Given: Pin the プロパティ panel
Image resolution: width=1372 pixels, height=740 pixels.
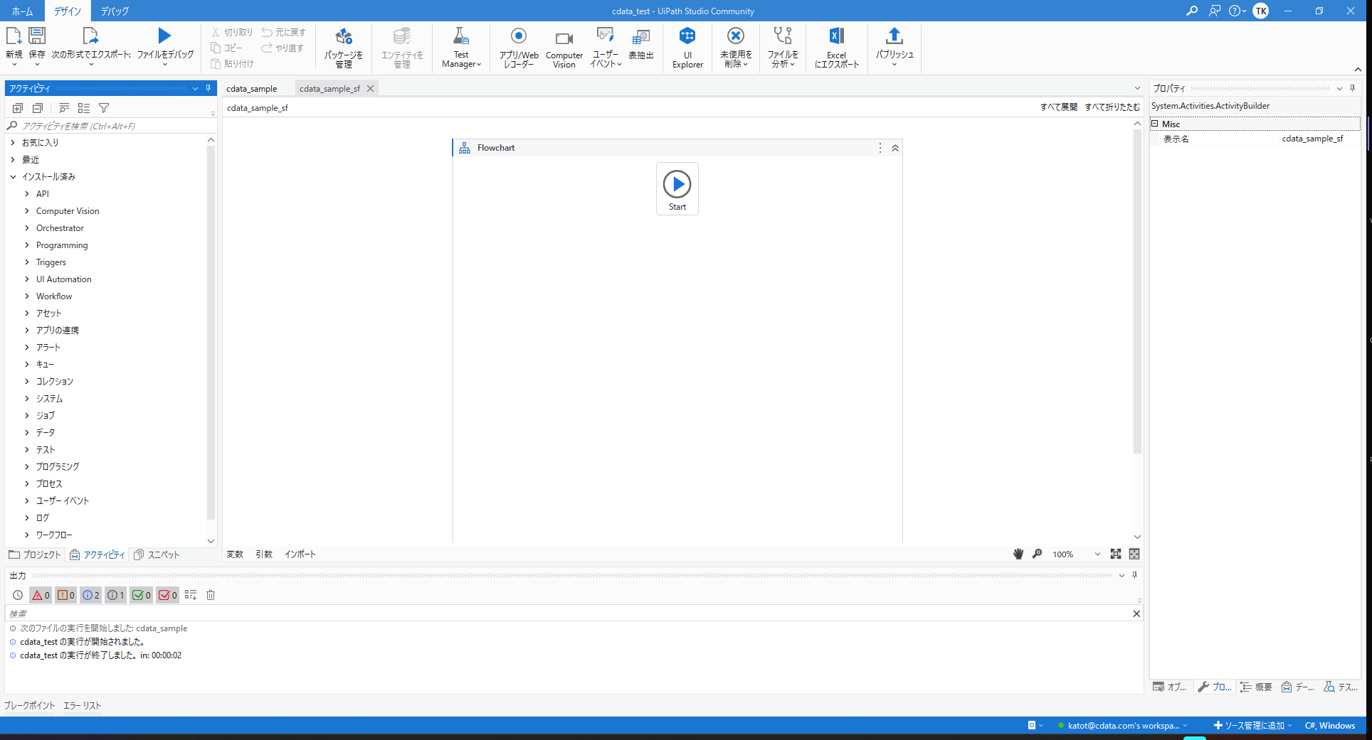Looking at the screenshot, I should tap(1352, 88).
